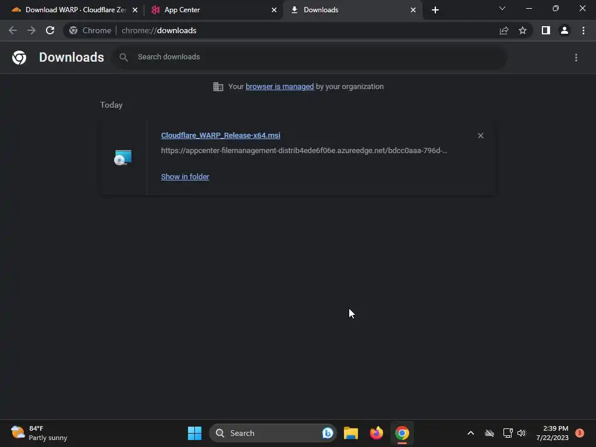Focus the Search downloads field
The image size is (596, 447).
[310, 57]
